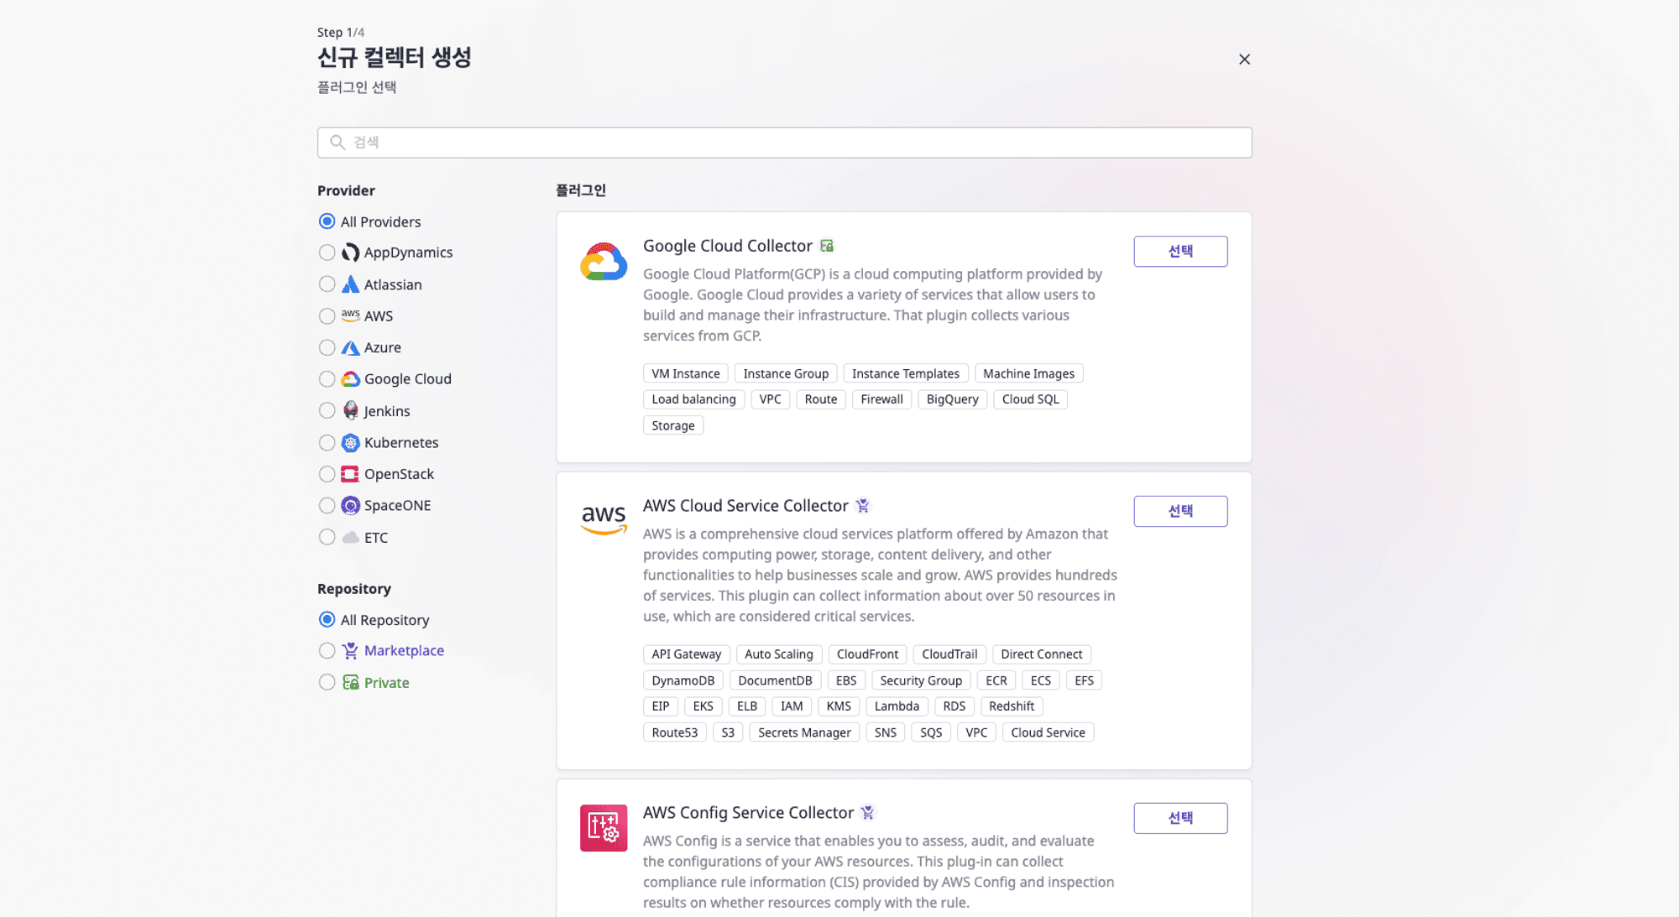Click the Instance Templates tag
Viewport: 1679px width, 917px height.
click(906, 373)
